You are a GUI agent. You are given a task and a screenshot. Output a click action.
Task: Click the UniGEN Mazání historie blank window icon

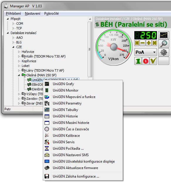pos(47,123)
